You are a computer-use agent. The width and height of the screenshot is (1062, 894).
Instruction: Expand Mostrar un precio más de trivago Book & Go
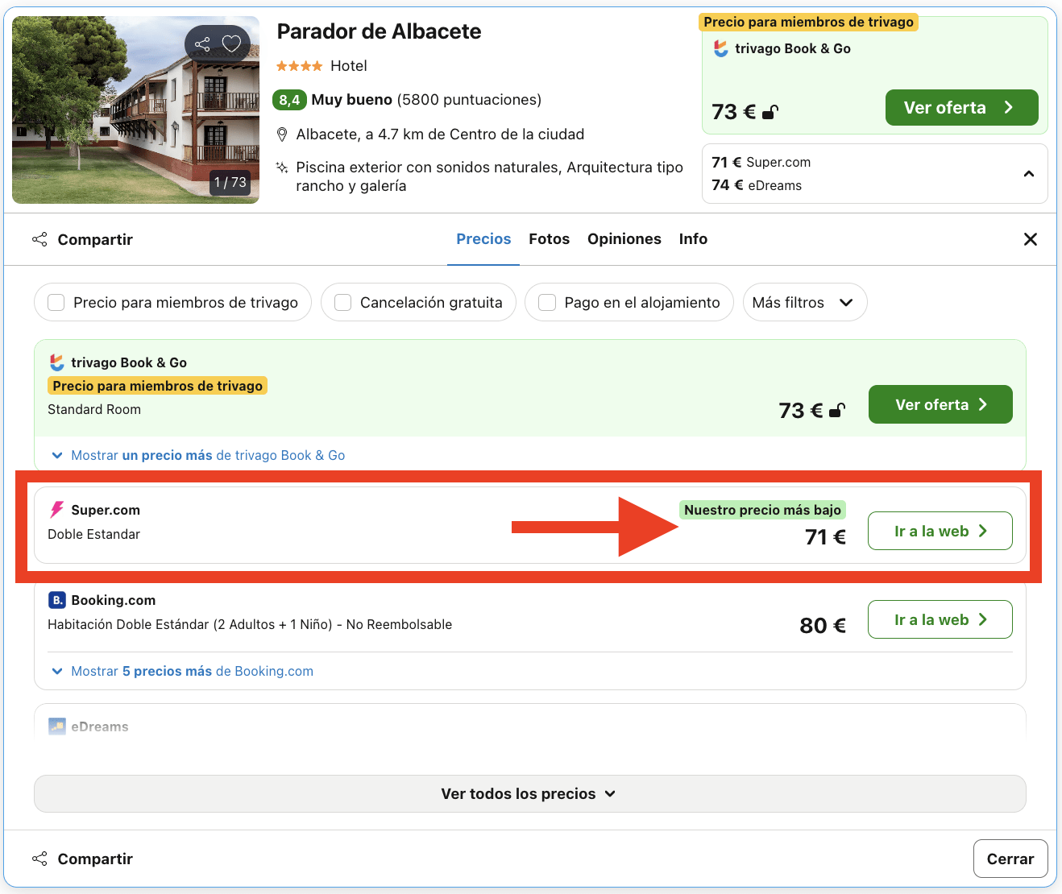coord(198,455)
